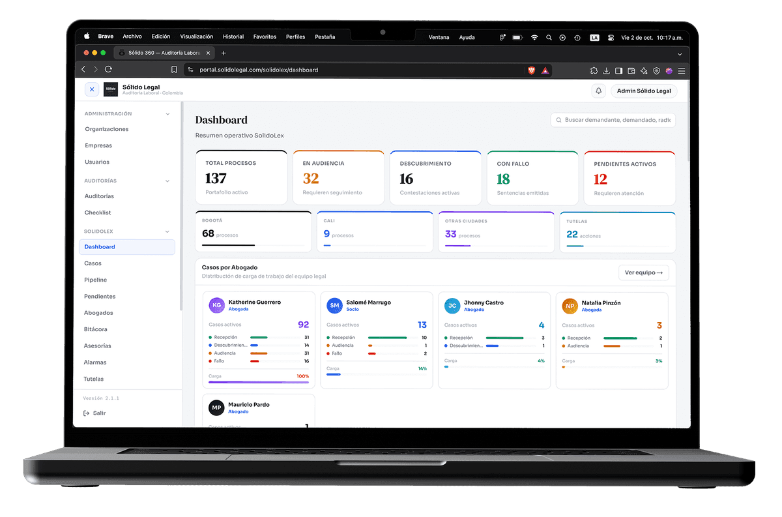Show browser downloads
Image resolution: width=782 pixels, height=517 pixels.
606,70
